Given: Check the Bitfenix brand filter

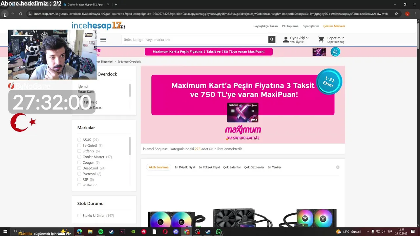Looking at the screenshot, I should point(79,151).
